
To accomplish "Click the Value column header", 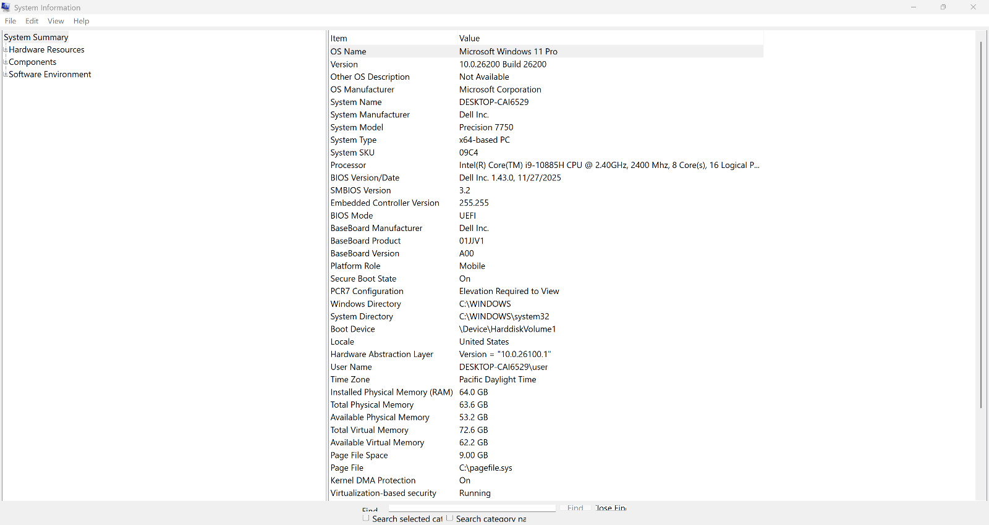I will coord(611,38).
